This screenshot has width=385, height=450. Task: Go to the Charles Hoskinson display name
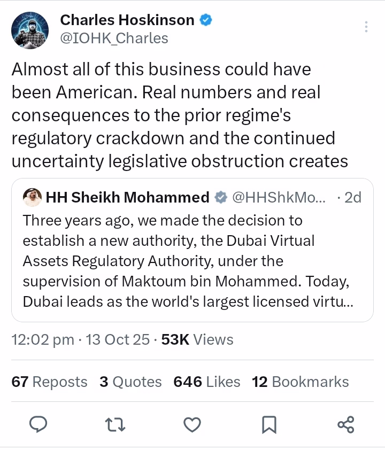(127, 20)
